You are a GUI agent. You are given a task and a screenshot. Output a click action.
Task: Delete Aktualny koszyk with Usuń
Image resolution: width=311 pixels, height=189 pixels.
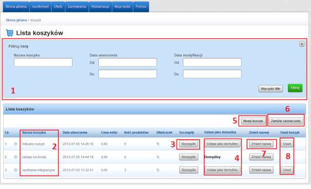[287, 144]
